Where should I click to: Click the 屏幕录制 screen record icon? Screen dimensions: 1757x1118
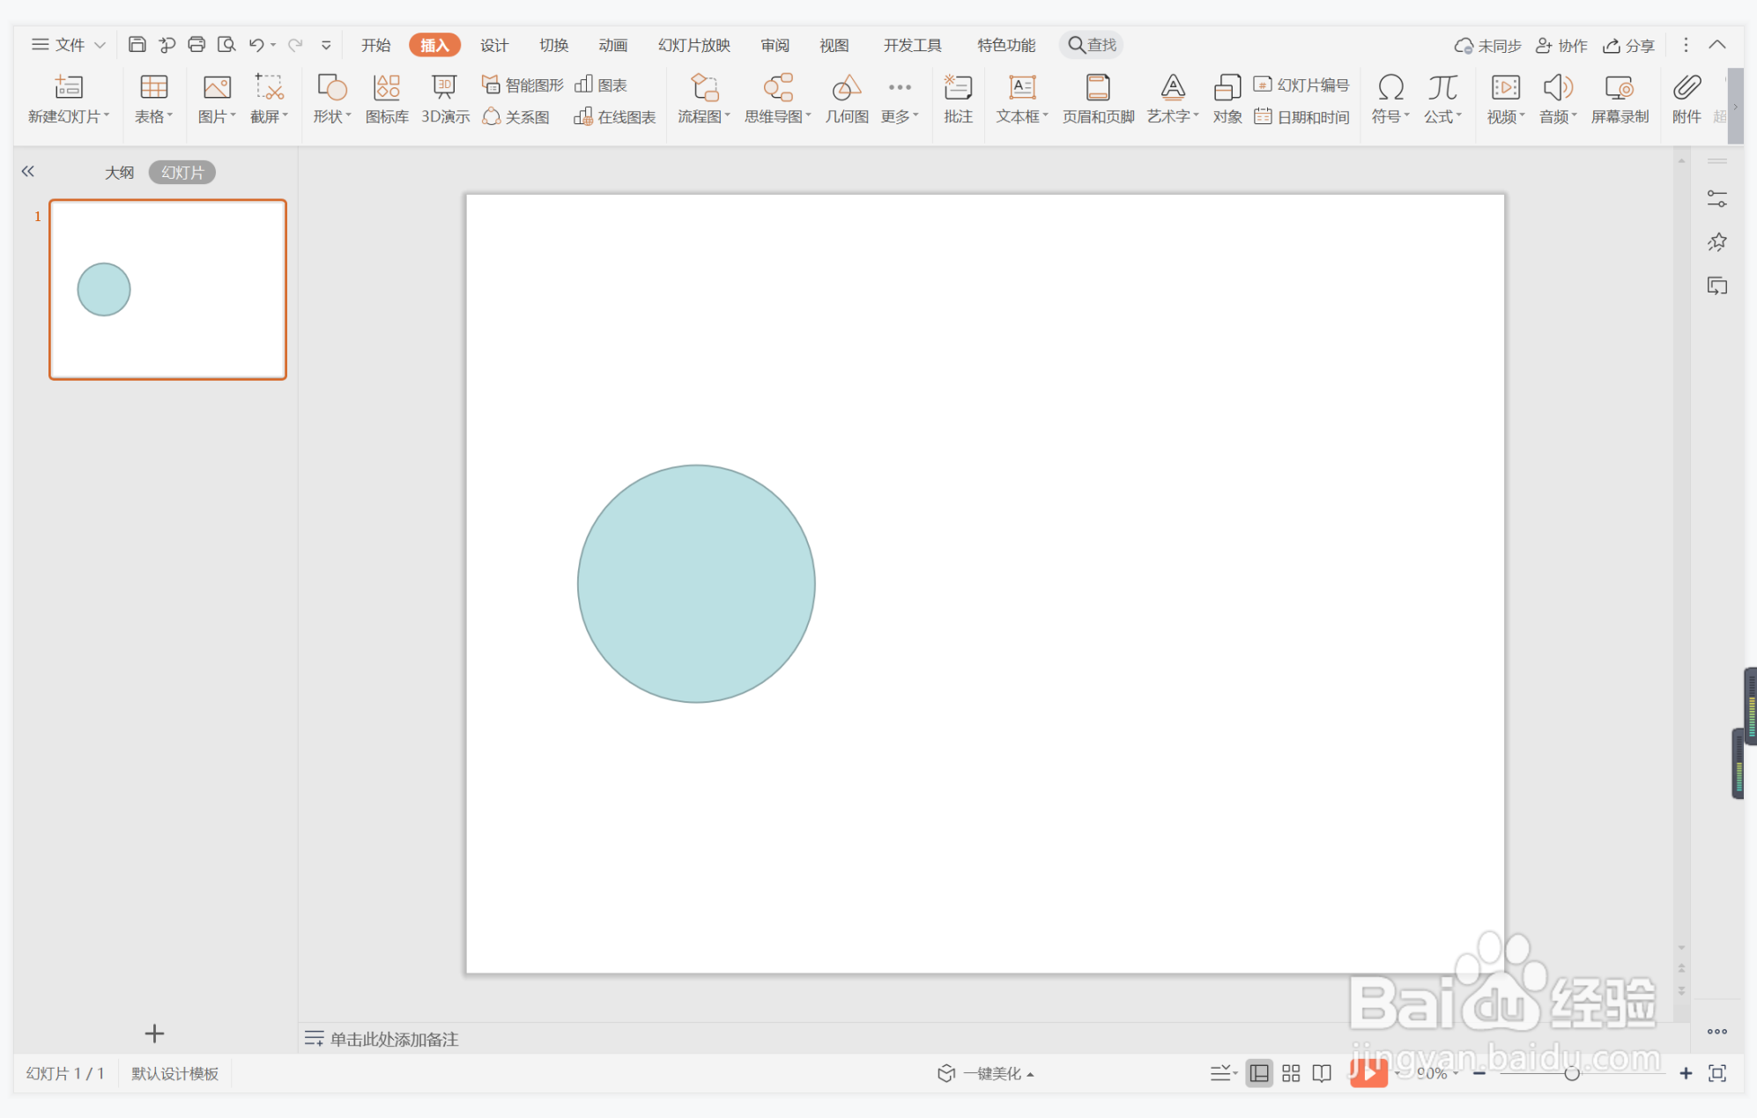(1619, 98)
